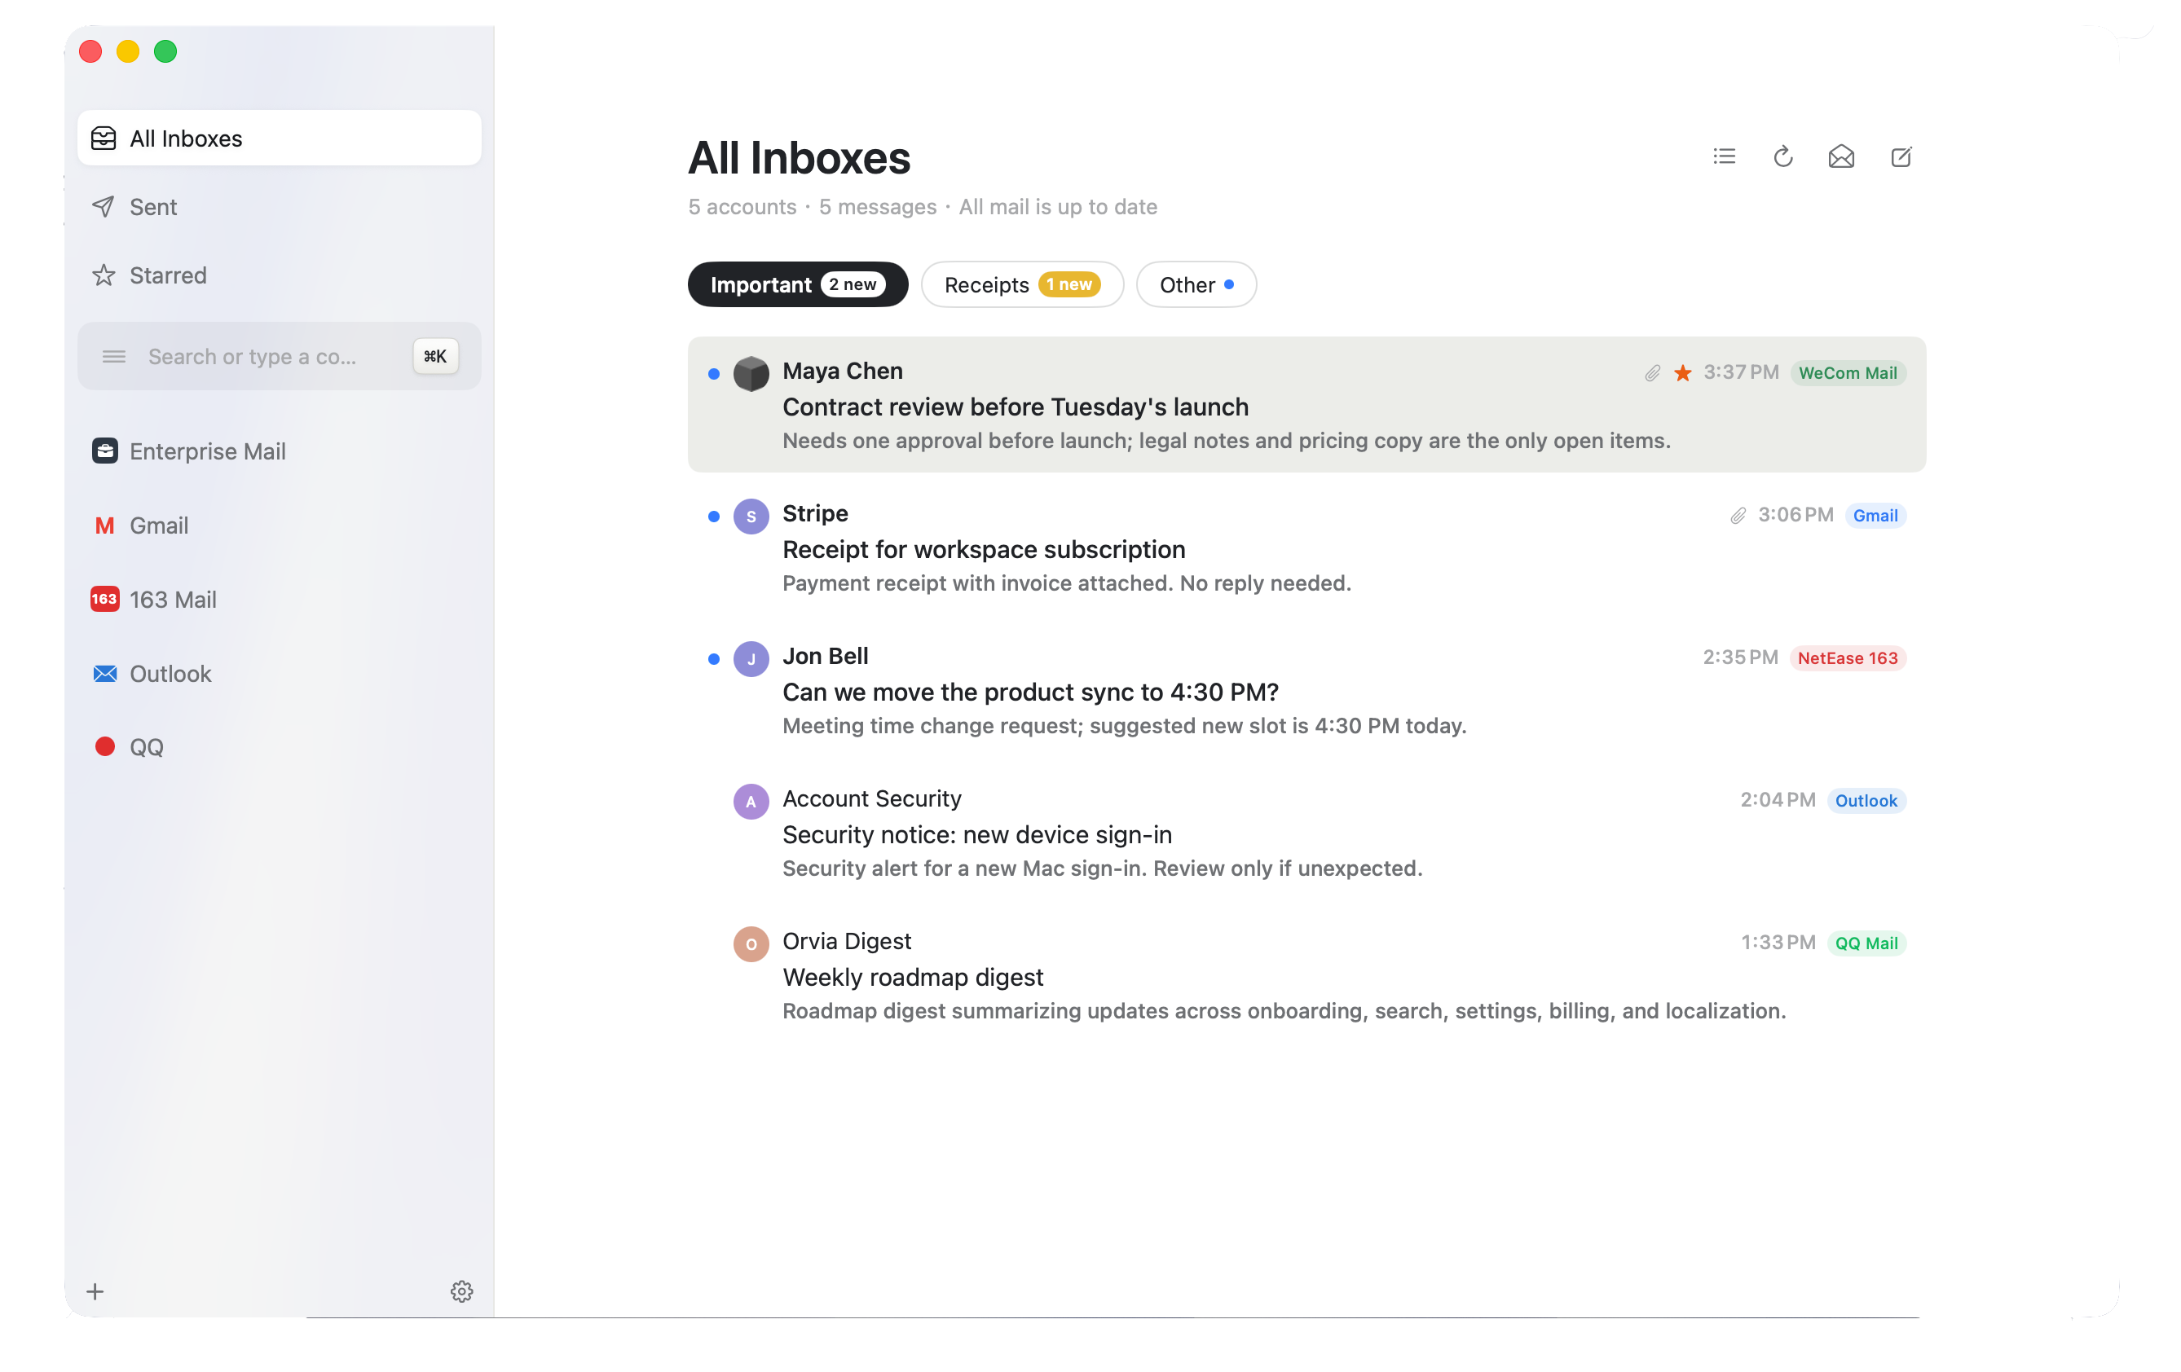Compose a new message
This screenshot has width=2181, height=1372.
(x=1901, y=156)
